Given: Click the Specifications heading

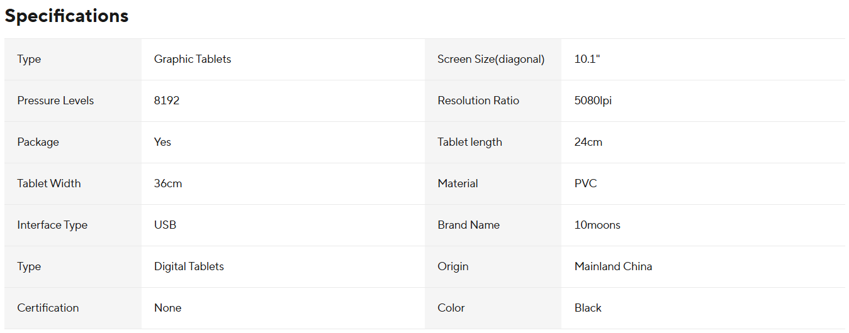Looking at the screenshot, I should 67,16.
